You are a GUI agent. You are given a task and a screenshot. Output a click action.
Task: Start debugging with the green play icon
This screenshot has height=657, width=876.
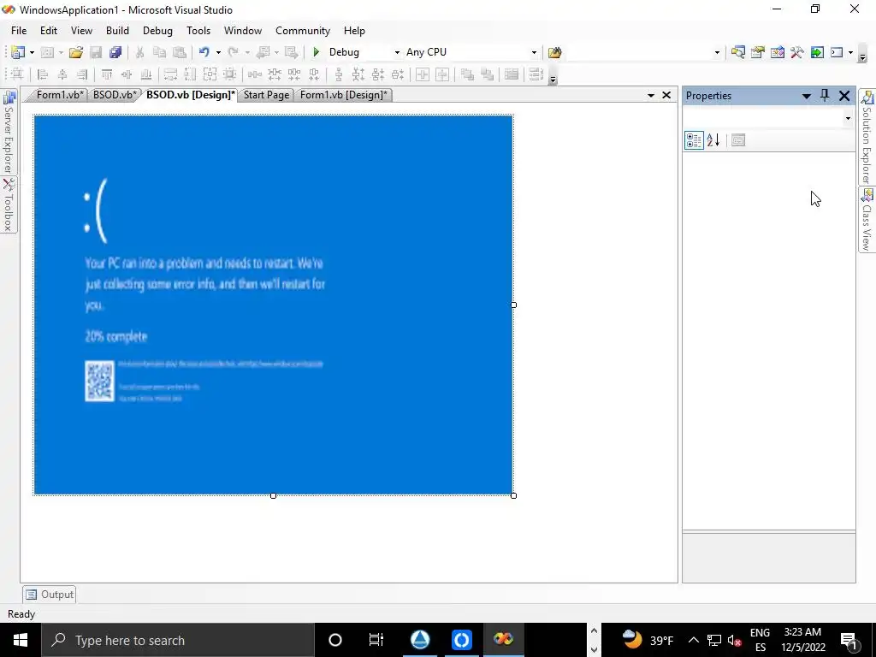(317, 52)
